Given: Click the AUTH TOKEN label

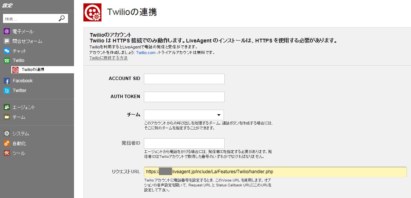Looking at the screenshot, I should 125,97.
